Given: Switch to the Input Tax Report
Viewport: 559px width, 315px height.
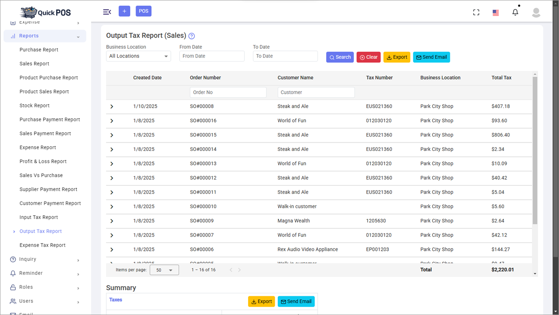Looking at the screenshot, I should 38,217.
